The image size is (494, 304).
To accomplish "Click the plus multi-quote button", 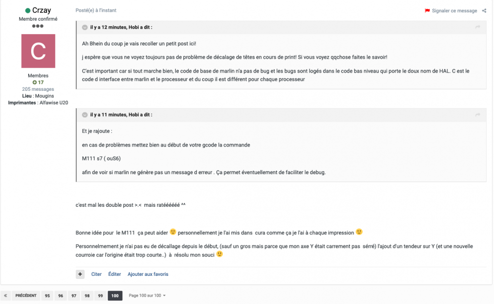I will pyautogui.click(x=80, y=274).
